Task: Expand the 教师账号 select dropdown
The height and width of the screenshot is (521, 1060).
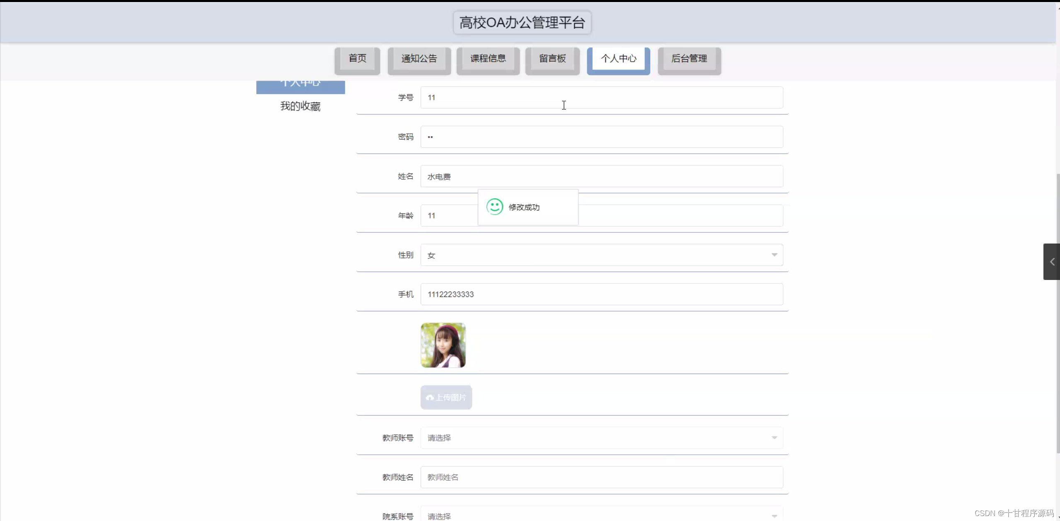Action: tap(601, 438)
